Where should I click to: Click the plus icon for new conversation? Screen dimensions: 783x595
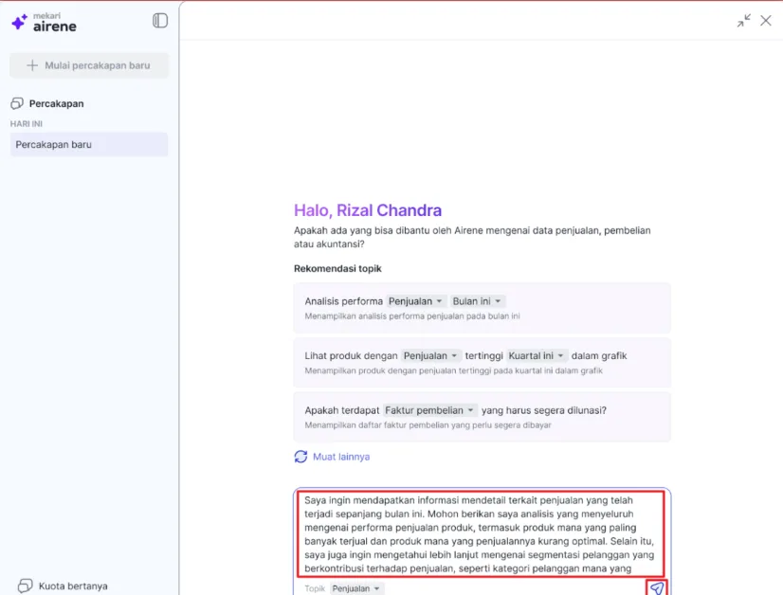pyautogui.click(x=32, y=65)
